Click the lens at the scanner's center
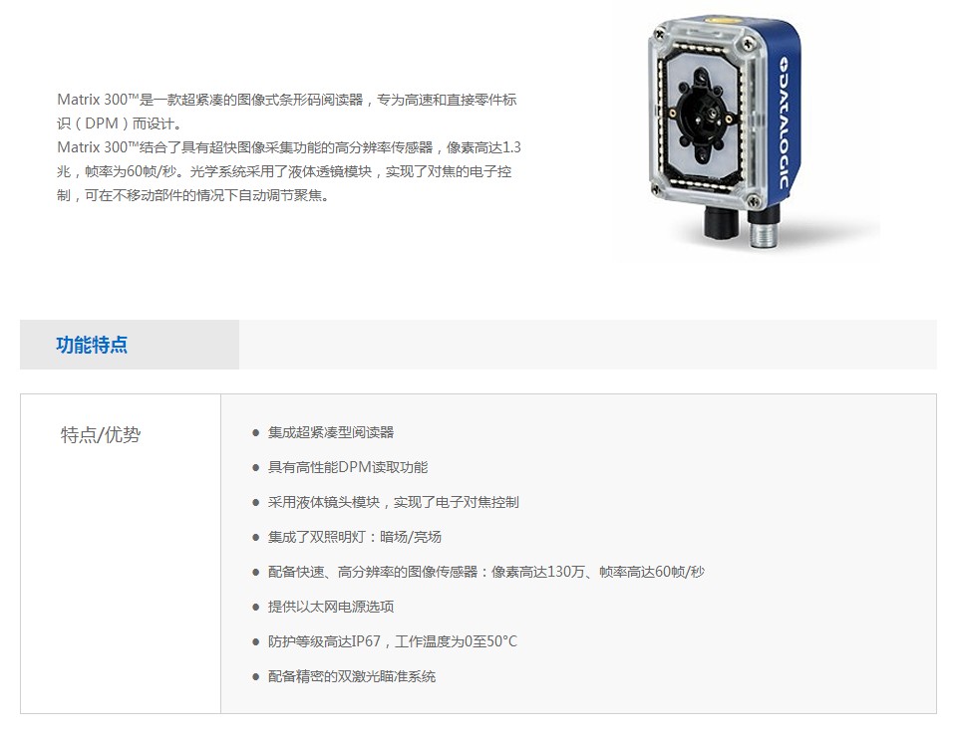 click(702, 114)
